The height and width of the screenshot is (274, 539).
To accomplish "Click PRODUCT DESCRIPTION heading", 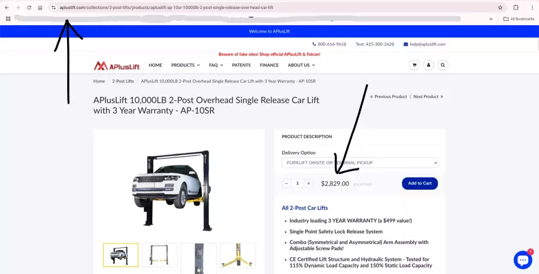I will click(307, 136).
